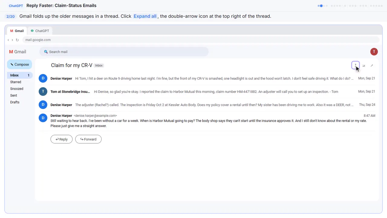Reload the page with the refresh icon
Image resolution: width=387 pixels, height=218 pixels.
(x=17, y=40)
